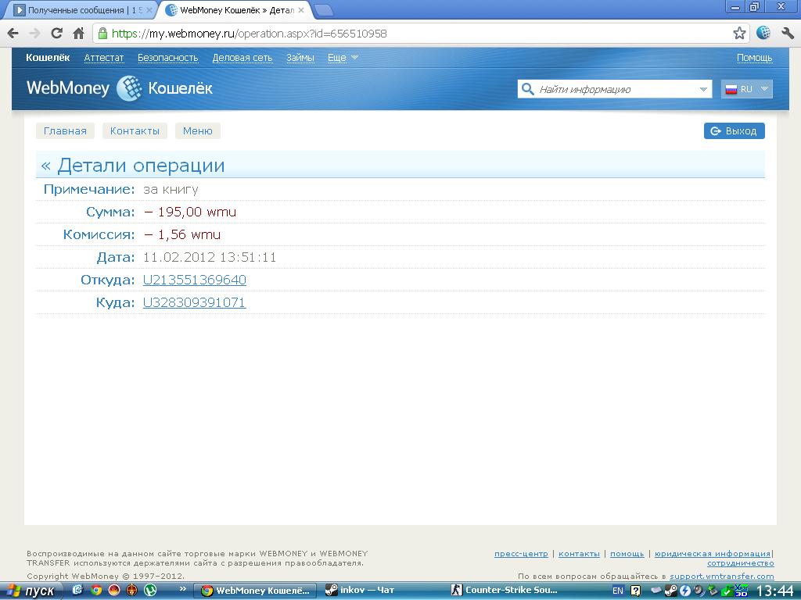
Task: Click the search magnifier icon
Action: tap(528, 89)
